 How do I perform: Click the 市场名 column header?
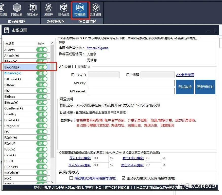click(20, 44)
